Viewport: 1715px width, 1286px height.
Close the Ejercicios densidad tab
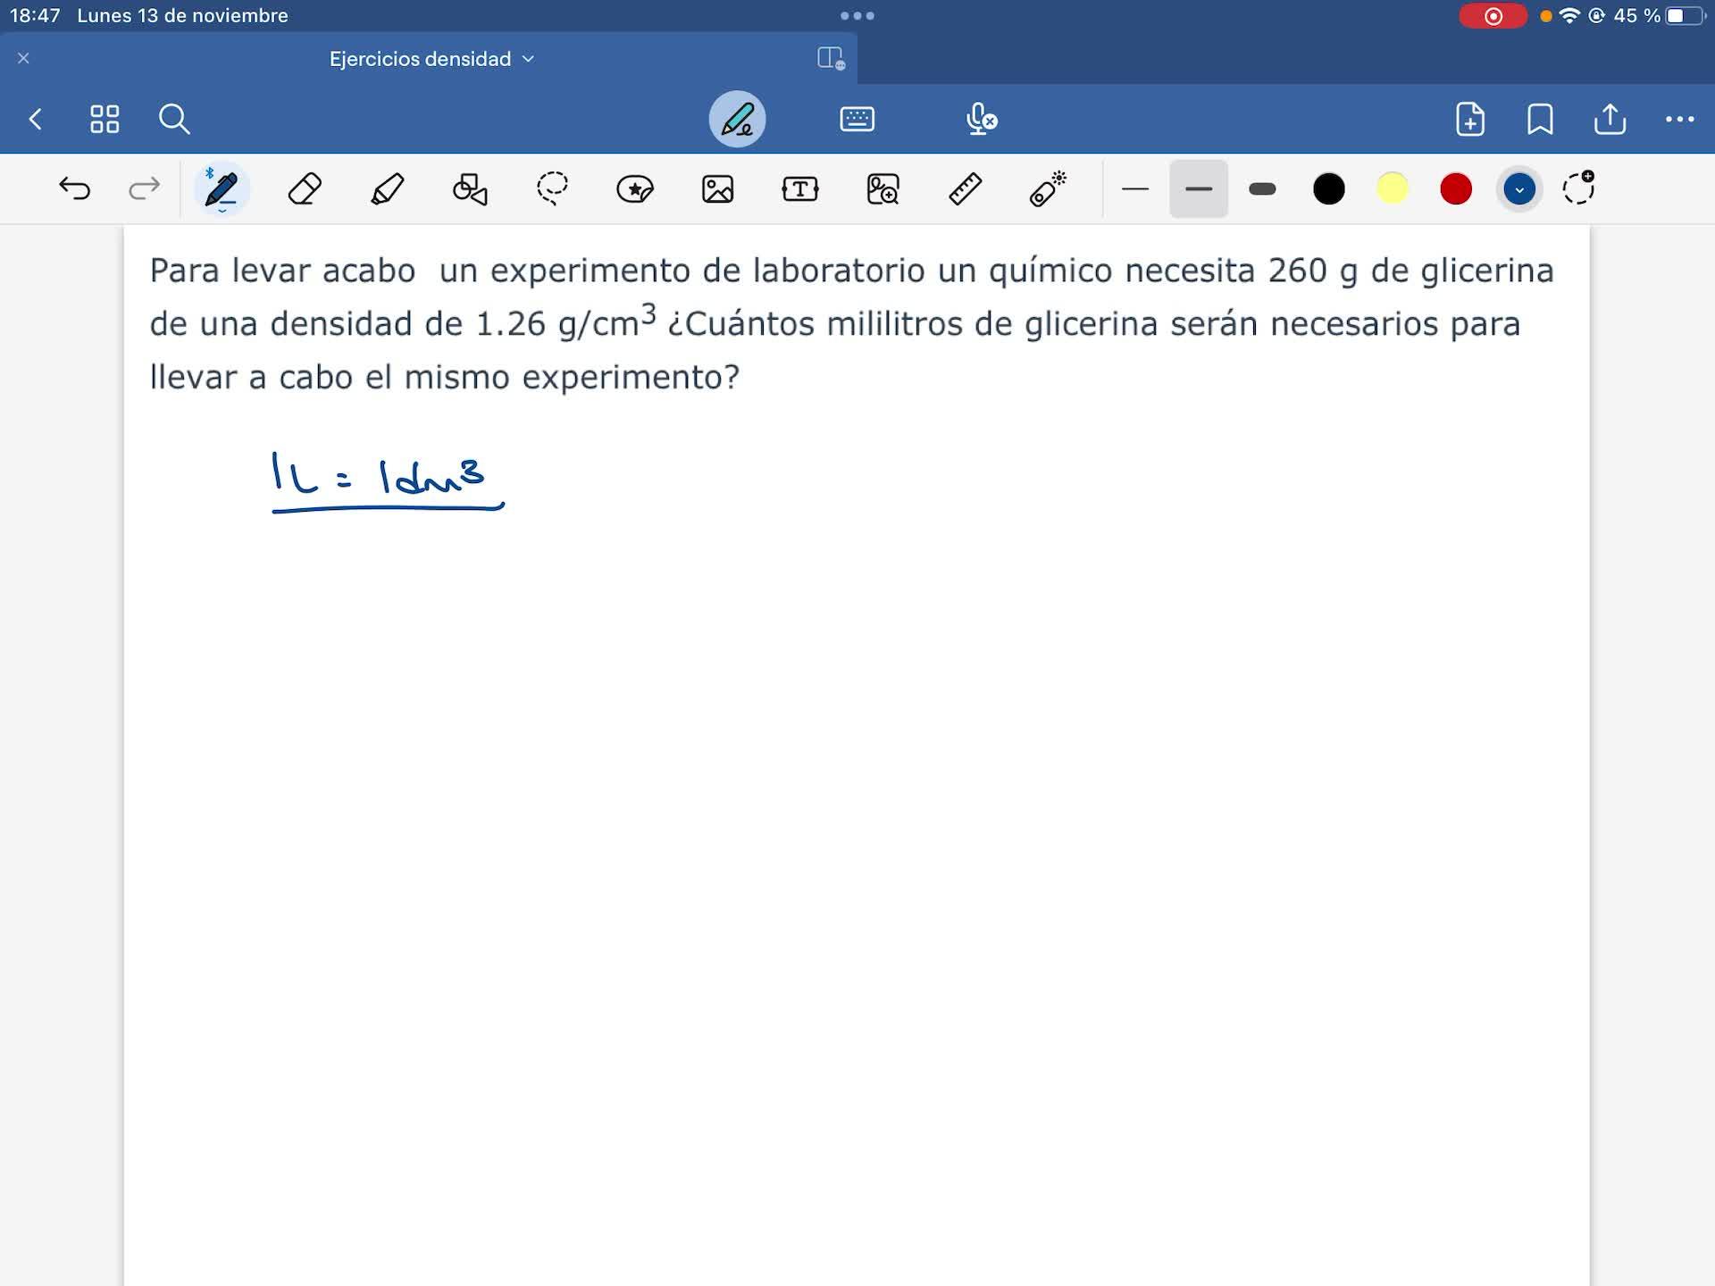pos(24,59)
